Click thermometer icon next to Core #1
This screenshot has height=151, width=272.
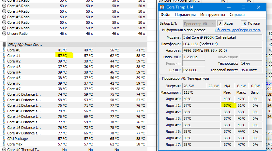click(4, 56)
